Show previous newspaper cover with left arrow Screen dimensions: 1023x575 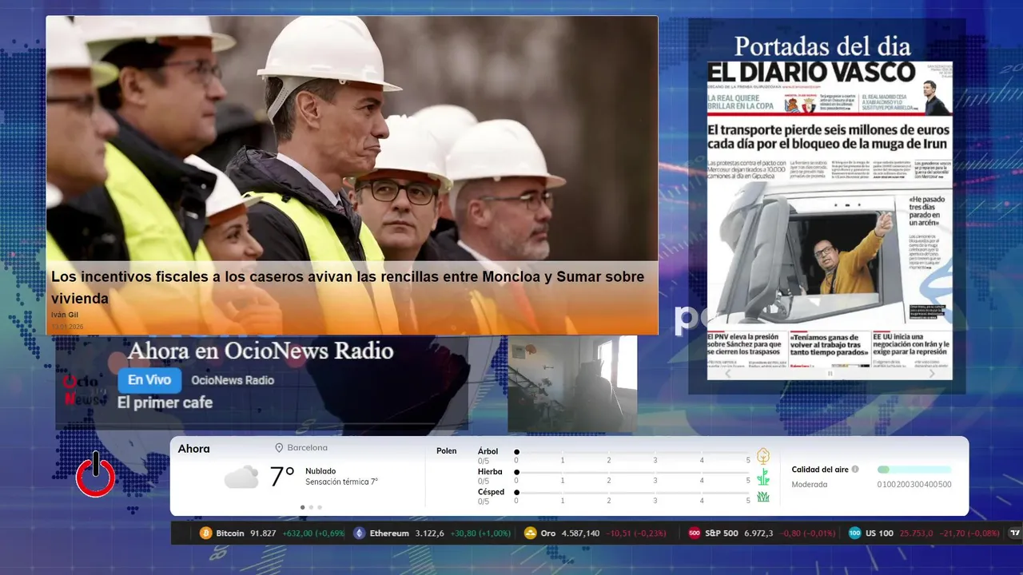point(727,373)
